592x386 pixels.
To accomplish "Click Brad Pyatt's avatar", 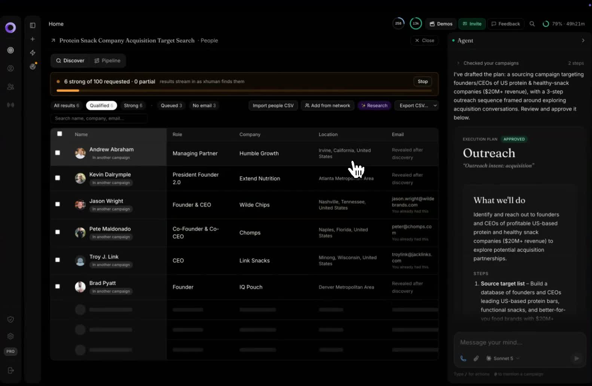I will point(80,287).
